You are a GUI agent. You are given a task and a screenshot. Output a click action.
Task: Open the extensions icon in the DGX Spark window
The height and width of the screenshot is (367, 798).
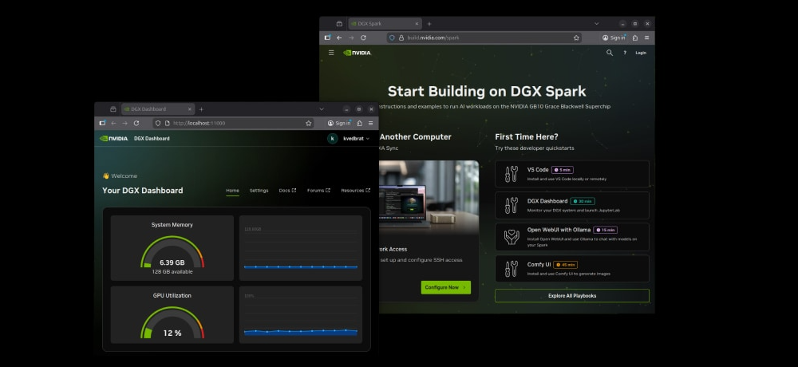[x=635, y=37]
